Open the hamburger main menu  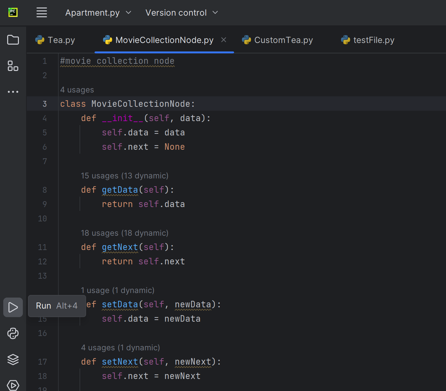tap(42, 13)
